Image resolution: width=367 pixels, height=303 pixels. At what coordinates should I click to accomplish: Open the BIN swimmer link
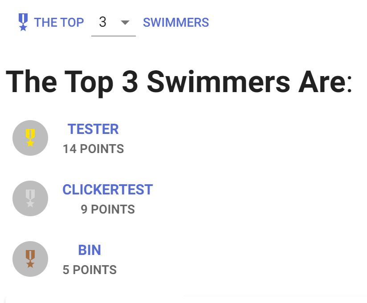[90, 250]
